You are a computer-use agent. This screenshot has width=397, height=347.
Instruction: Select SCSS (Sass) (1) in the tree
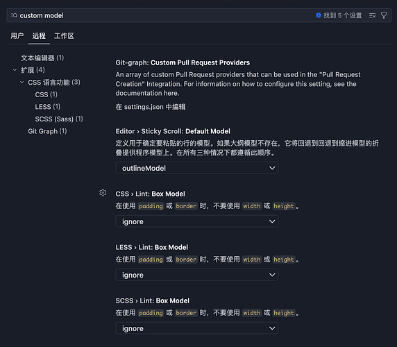tap(59, 119)
